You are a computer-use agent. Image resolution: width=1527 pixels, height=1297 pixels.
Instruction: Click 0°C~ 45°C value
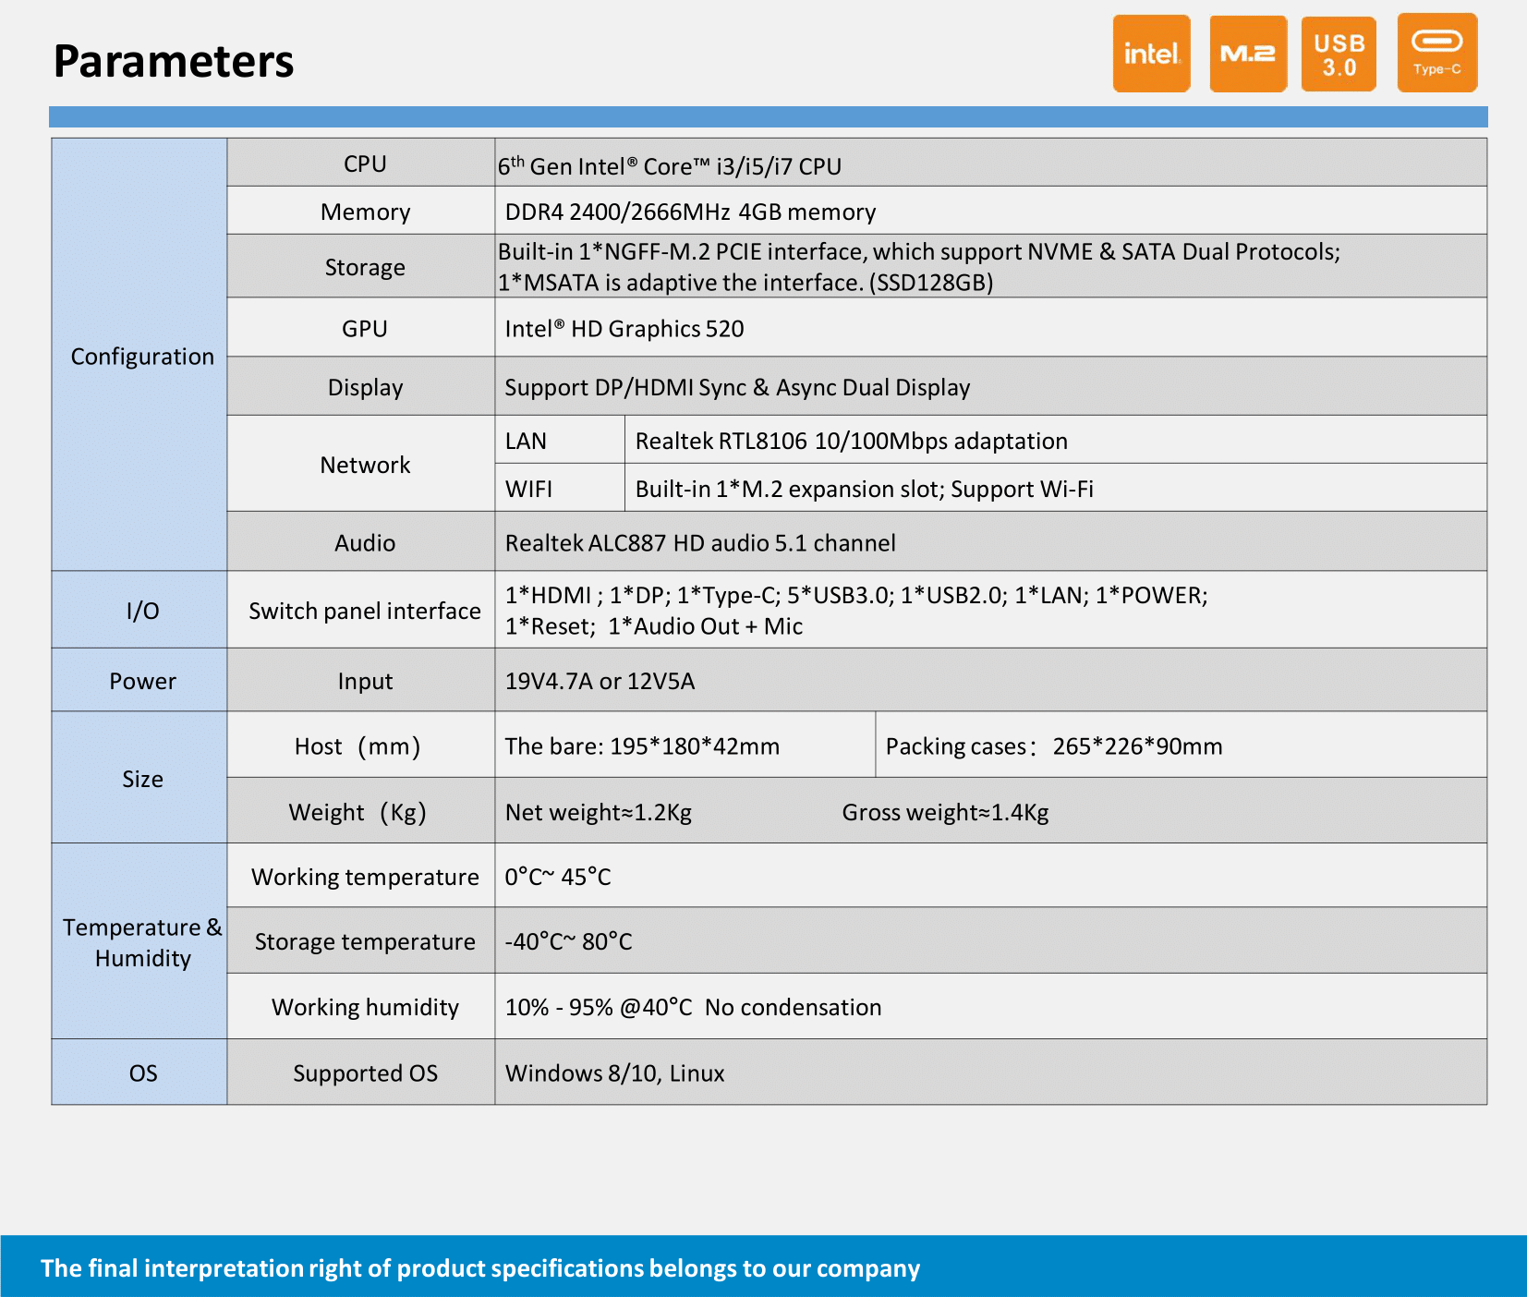[x=558, y=877]
